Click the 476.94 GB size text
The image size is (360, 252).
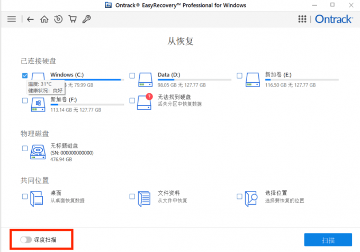(61, 160)
